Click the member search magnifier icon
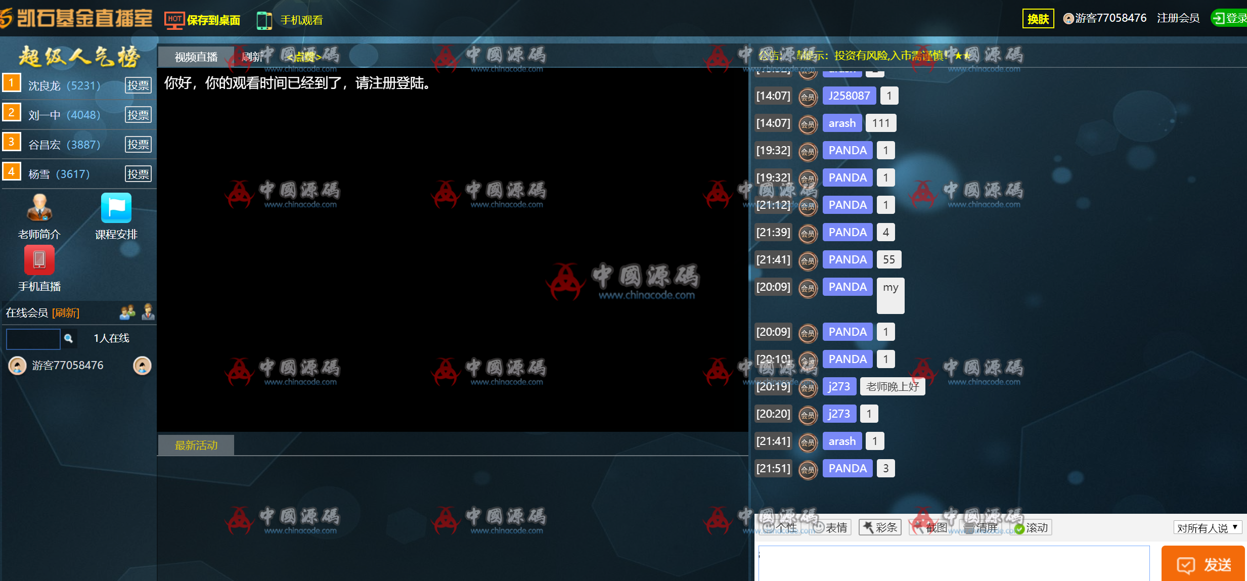The image size is (1247, 581). click(69, 338)
